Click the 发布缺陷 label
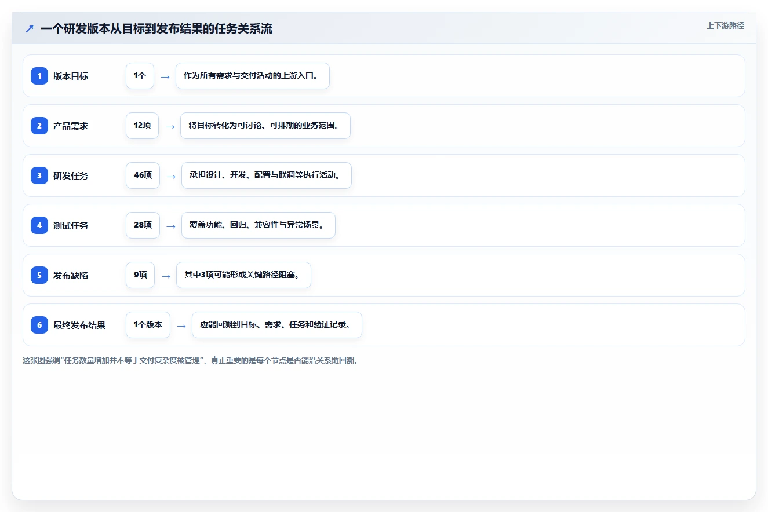768x512 pixels. (71, 275)
